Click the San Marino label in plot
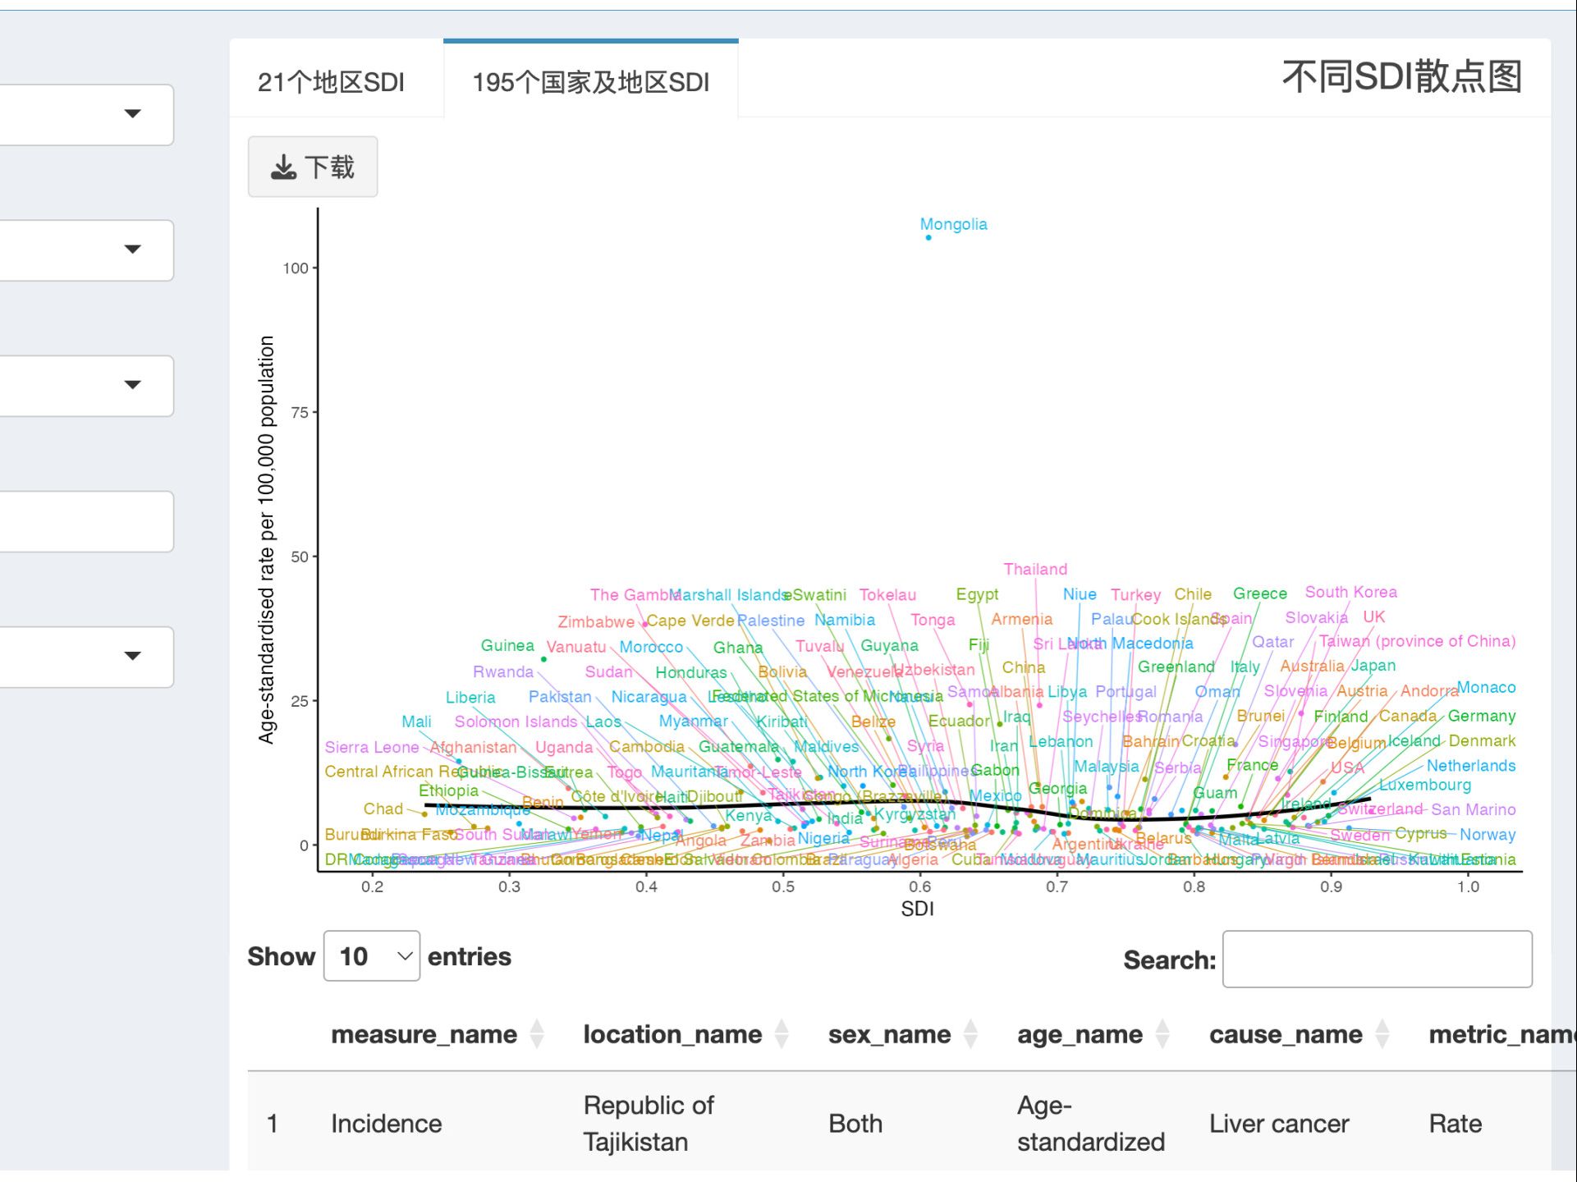The width and height of the screenshot is (1577, 1182). tap(1474, 809)
